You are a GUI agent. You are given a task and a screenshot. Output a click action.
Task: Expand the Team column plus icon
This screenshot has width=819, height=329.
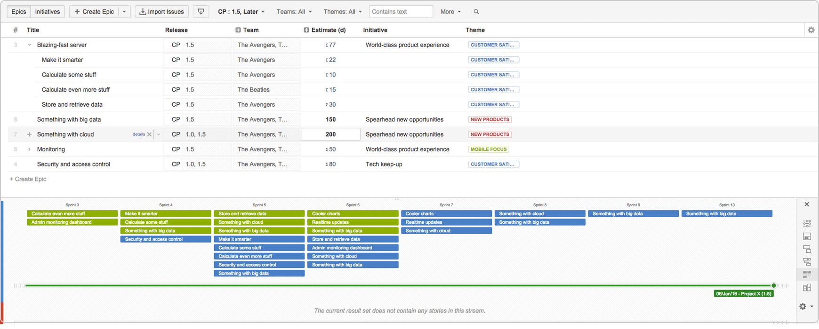tap(238, 30)
